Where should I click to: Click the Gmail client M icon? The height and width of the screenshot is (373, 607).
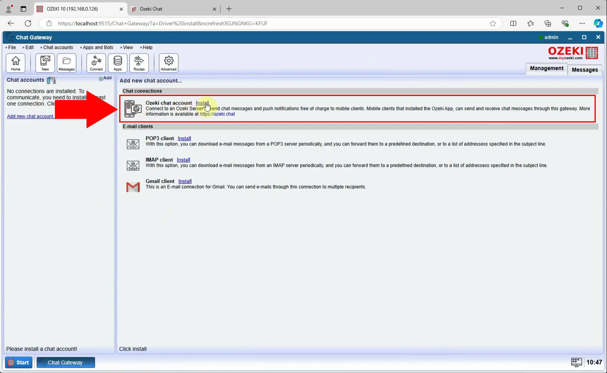133,187
